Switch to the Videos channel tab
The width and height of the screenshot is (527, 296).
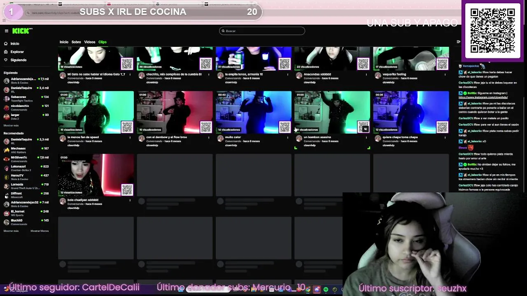coord(89,42)
